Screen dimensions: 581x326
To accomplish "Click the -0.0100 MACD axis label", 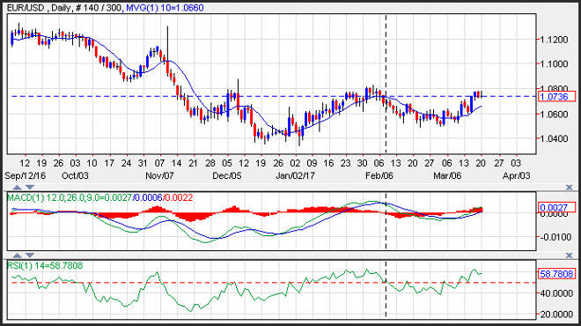I will coord(555,237).
